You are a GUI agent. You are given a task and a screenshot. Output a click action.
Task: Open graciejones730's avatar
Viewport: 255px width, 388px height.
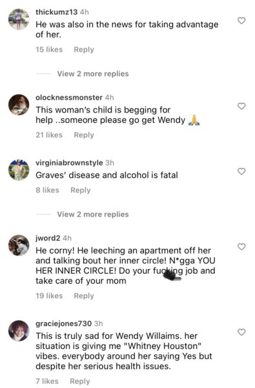pos(19,331)
